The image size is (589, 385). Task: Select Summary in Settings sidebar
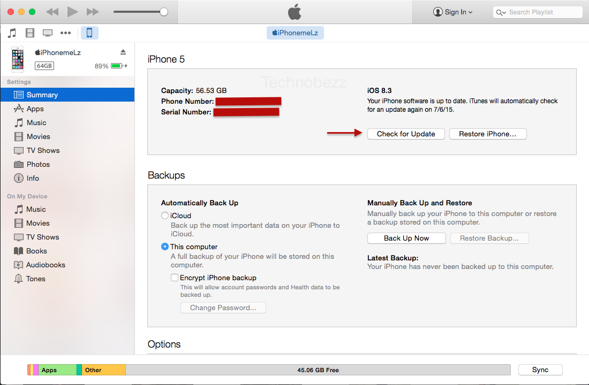pos(67,95)
